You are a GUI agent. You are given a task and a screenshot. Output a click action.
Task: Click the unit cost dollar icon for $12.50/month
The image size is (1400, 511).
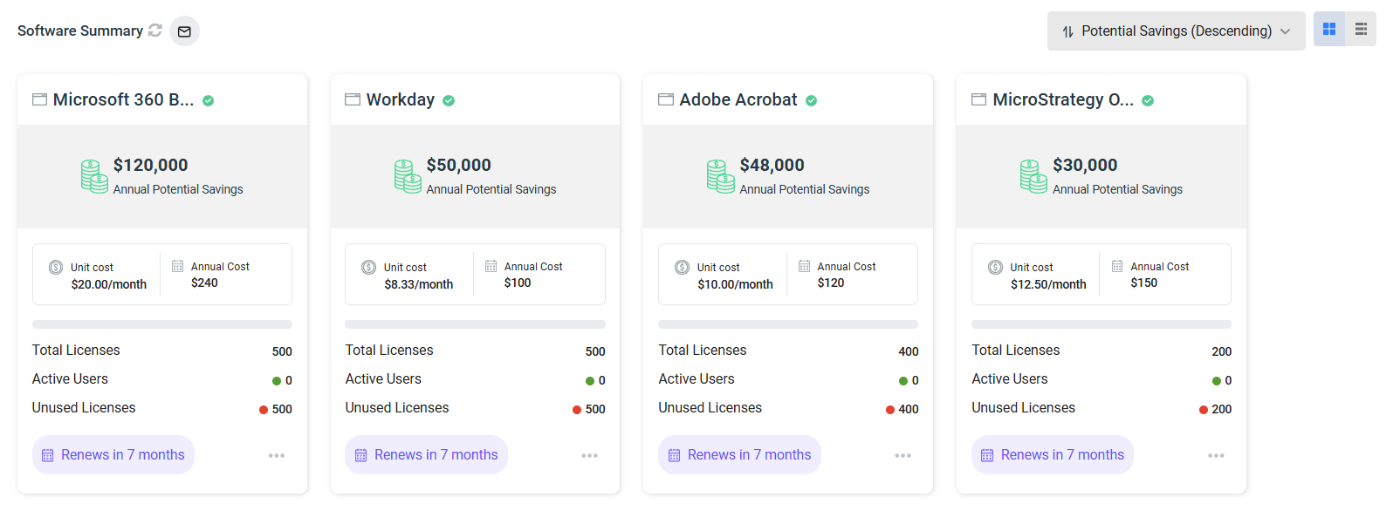click(x=996, y=267)
